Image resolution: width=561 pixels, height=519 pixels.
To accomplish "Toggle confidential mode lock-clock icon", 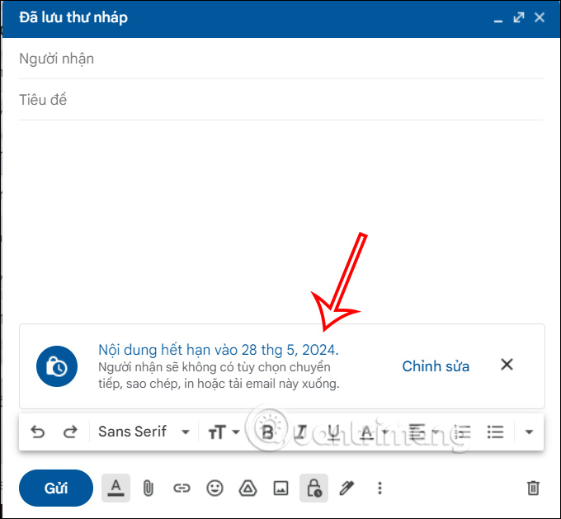I will (313, 488).
